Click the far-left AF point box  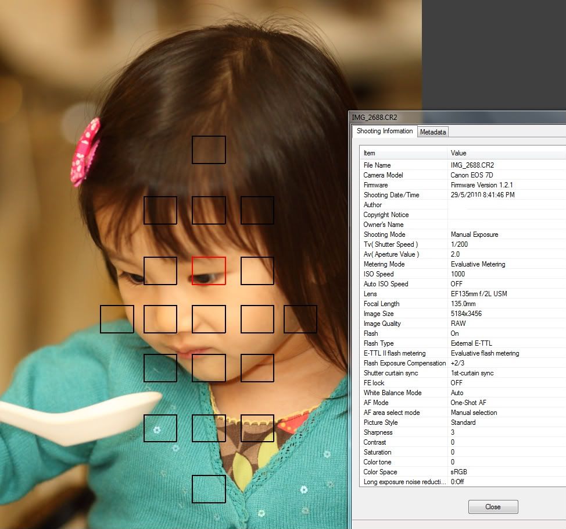click(117, 319)
